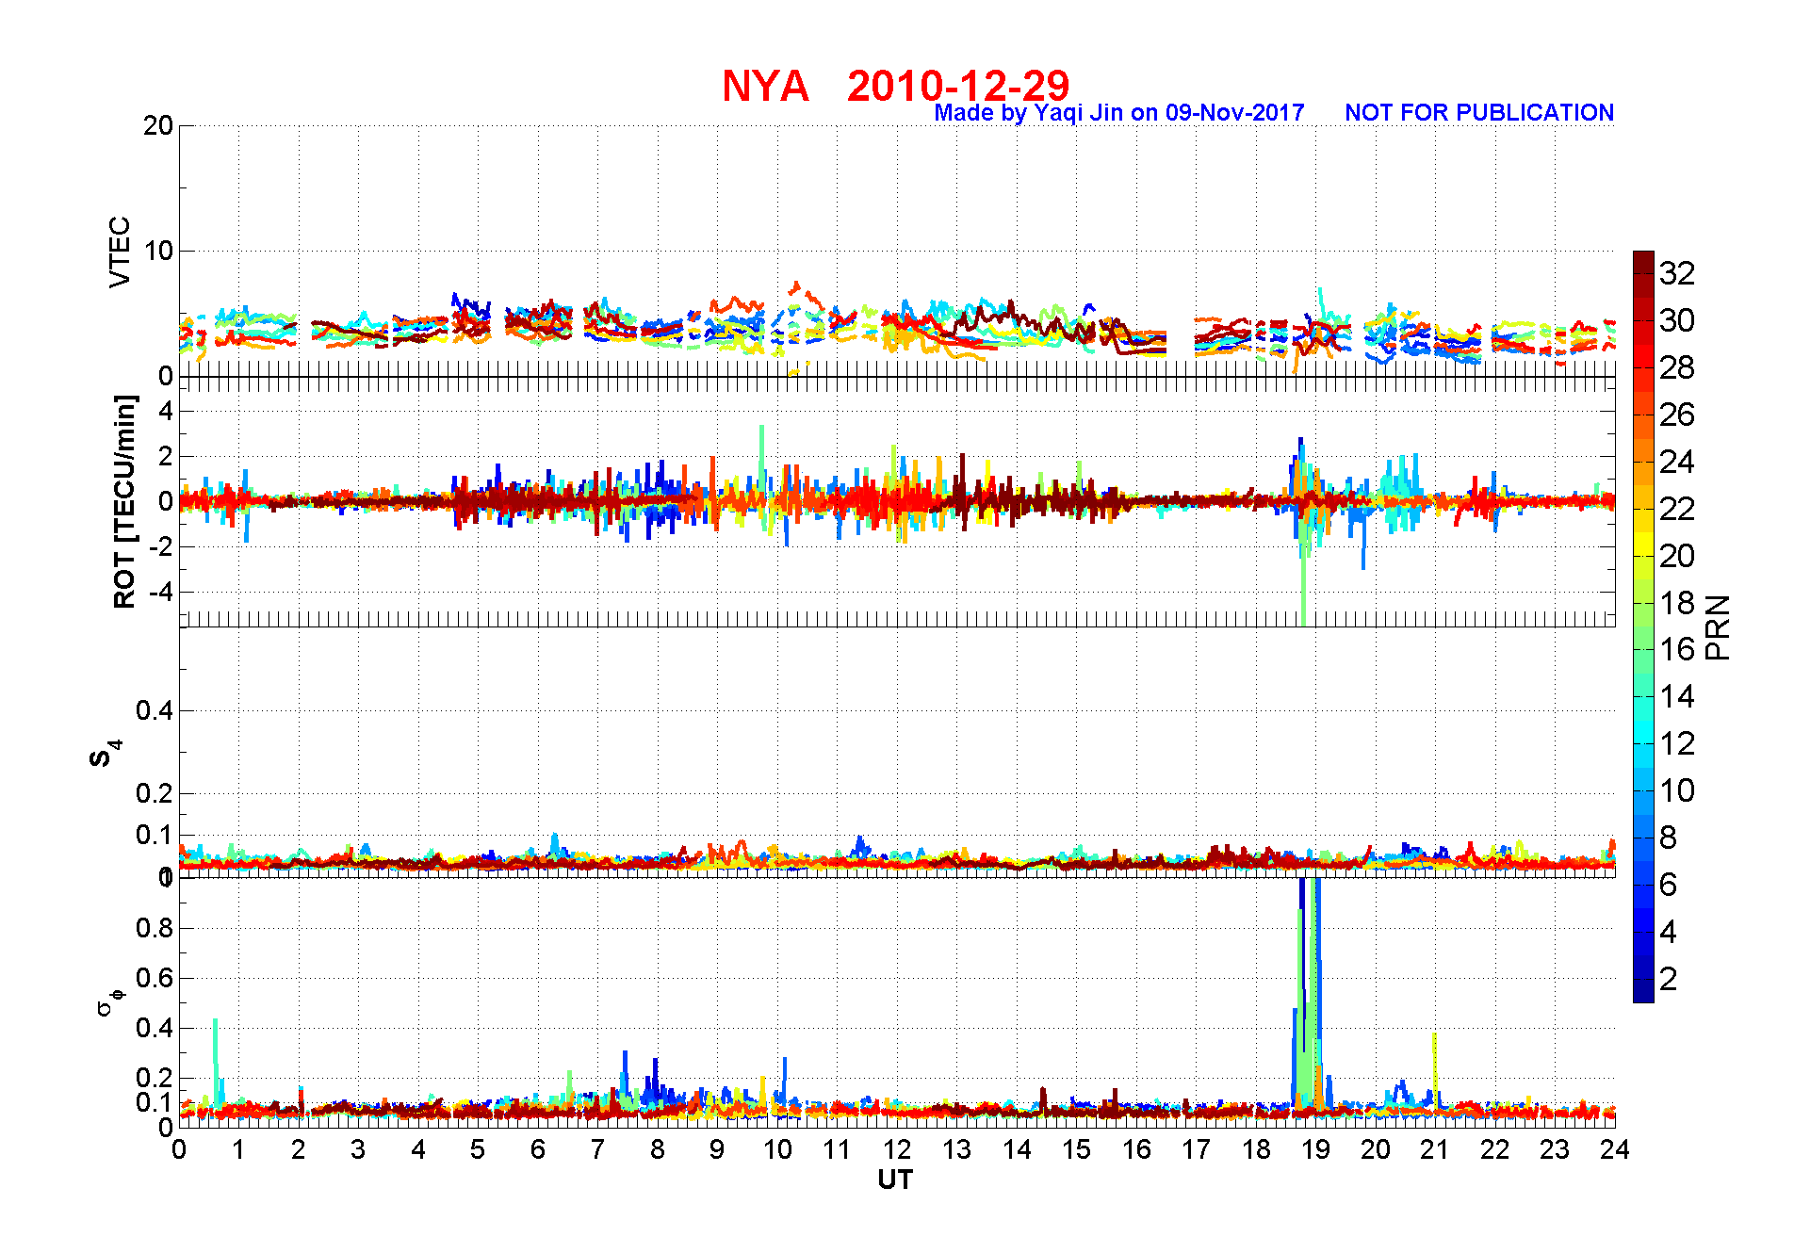This screenshot has width=1794, height=1253.
Task: Click the "NOT FOR PUBLICATION" notice
Action: [1479, 113]
